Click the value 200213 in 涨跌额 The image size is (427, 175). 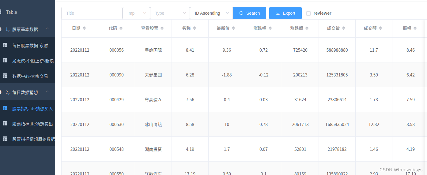pos(300,75)
